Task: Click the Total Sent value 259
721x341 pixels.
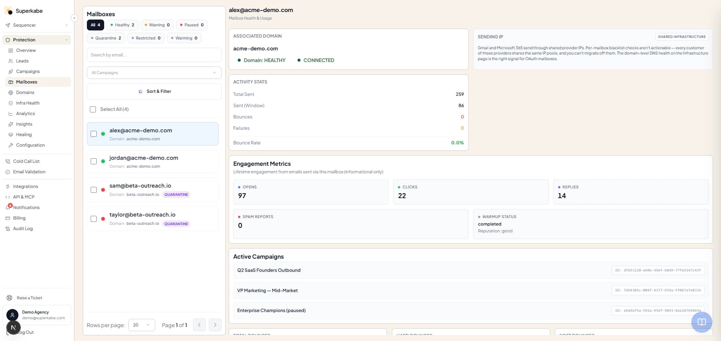Action: (x=460, y=94)
